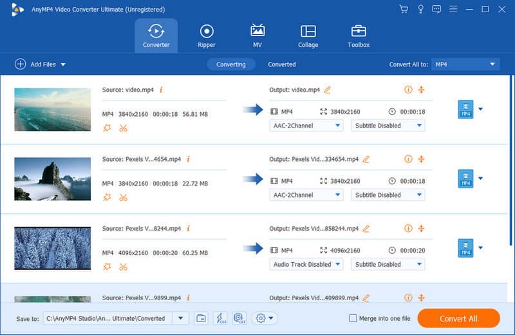Toggle hardware acceleration lightning icon
This screenshot has width=515, height=335.
220,318
